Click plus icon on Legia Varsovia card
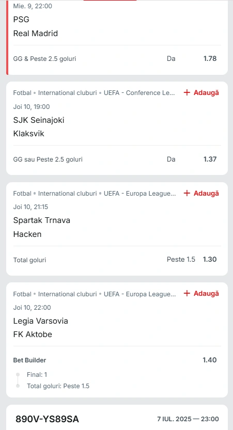Viewport: 233px width, 430px height. click(187, 294)
